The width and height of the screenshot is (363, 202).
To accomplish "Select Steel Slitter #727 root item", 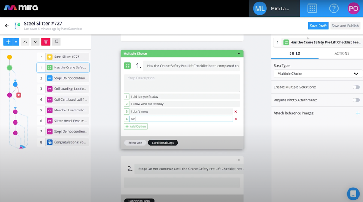I will [x=63, y=57].
